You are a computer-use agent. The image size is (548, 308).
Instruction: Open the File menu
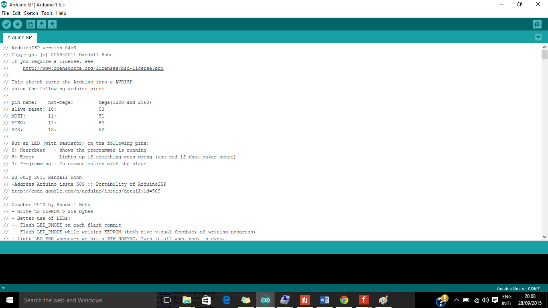click(5, 13)
